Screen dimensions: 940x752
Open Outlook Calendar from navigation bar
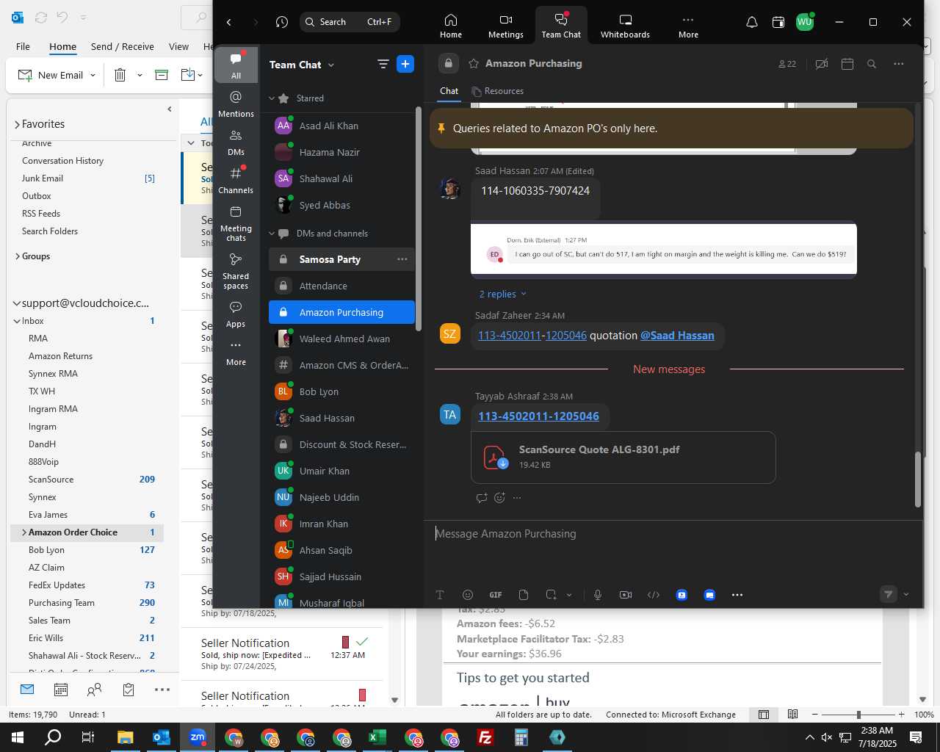point(61,690)
